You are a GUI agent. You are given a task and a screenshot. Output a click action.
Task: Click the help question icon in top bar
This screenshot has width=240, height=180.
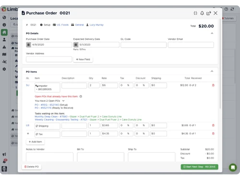tap(226, 9)
